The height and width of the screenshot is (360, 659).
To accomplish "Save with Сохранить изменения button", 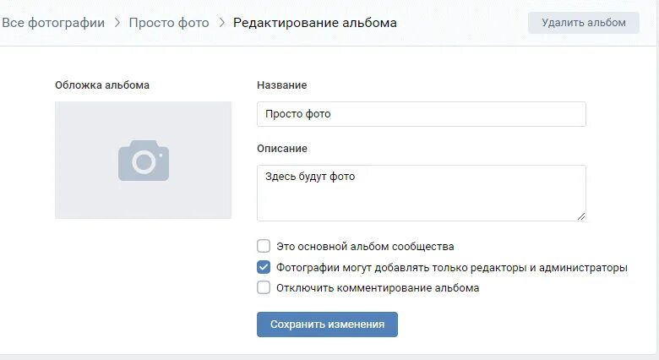I will [x=327, y=325].
